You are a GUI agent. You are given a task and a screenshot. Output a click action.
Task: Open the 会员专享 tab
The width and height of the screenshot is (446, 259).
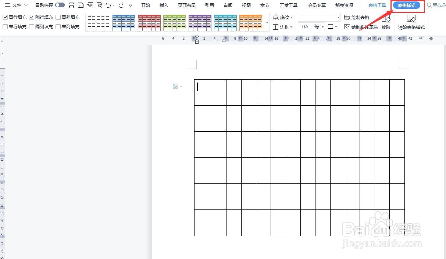[317, 5]
